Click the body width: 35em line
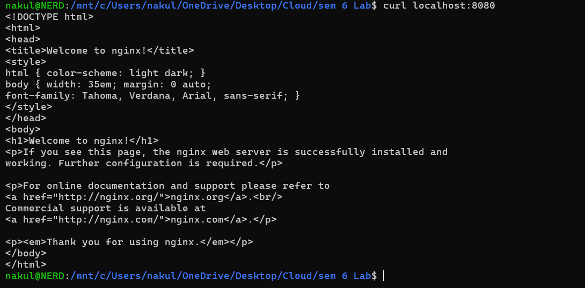This screenshot has width=585, height=288. pyautogui.click(x=108, y=84)
